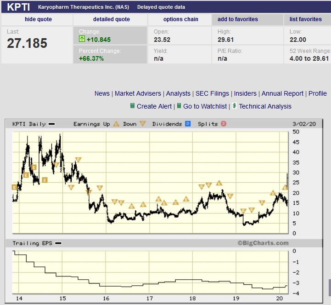Click the Low value 22.00
The width and height of the screenshot is (331, 305).
[298, 40]
